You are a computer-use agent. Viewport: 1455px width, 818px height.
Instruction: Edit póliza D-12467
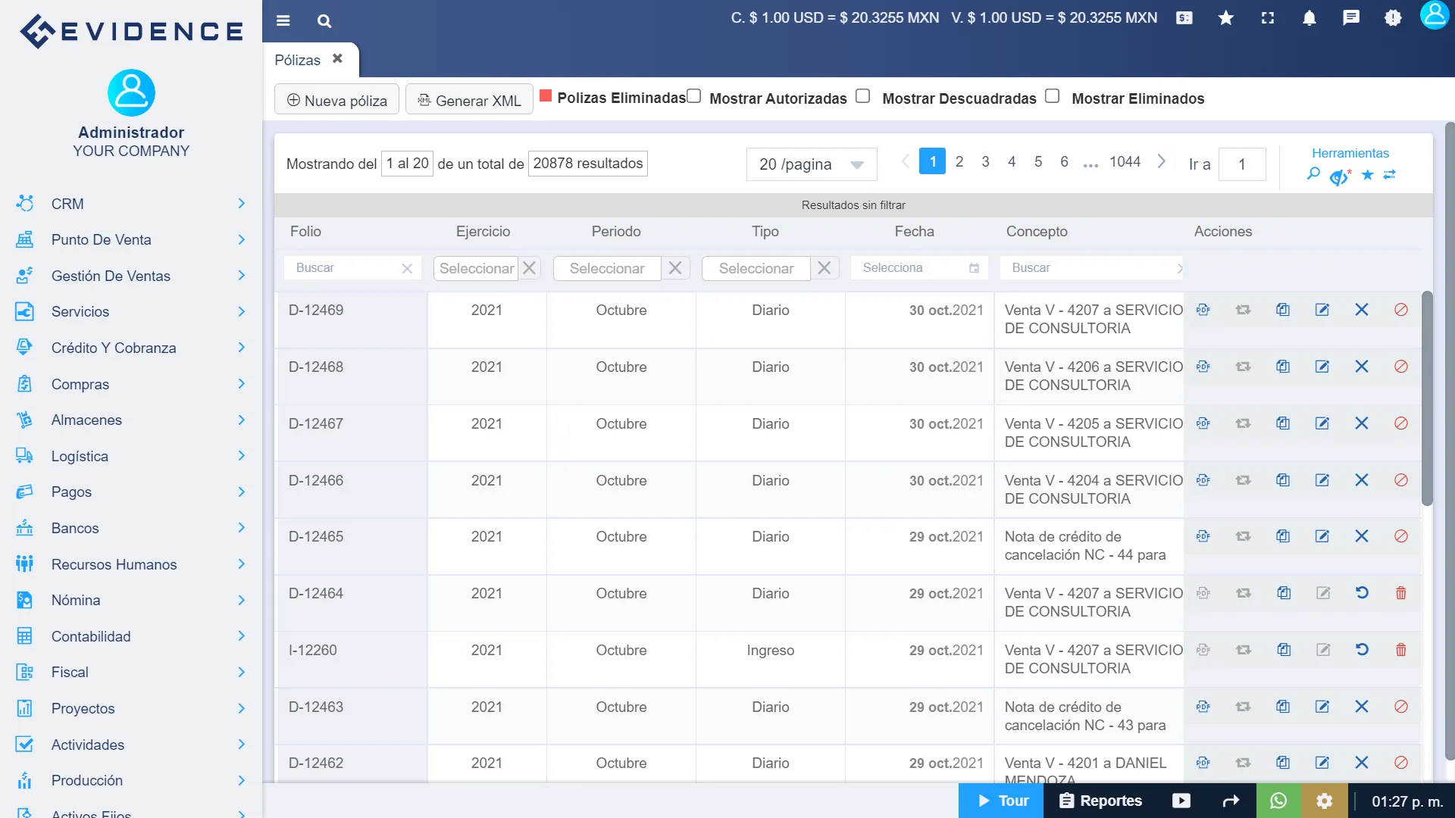tap(1322, 423)
